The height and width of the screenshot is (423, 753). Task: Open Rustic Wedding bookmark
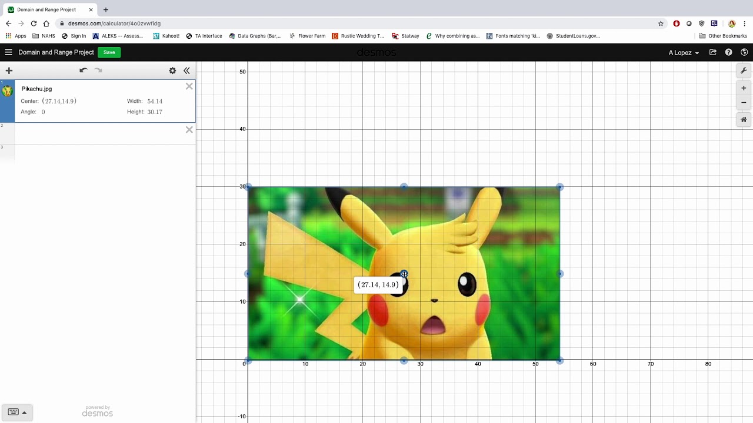point(358,36)
